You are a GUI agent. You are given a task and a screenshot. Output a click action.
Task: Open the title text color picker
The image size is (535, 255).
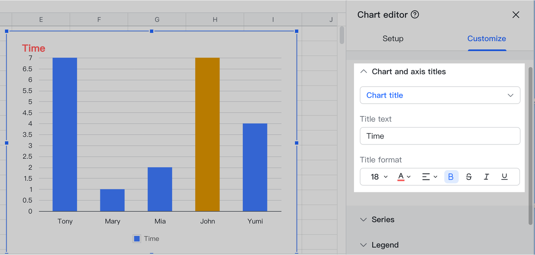coord(404,177)
